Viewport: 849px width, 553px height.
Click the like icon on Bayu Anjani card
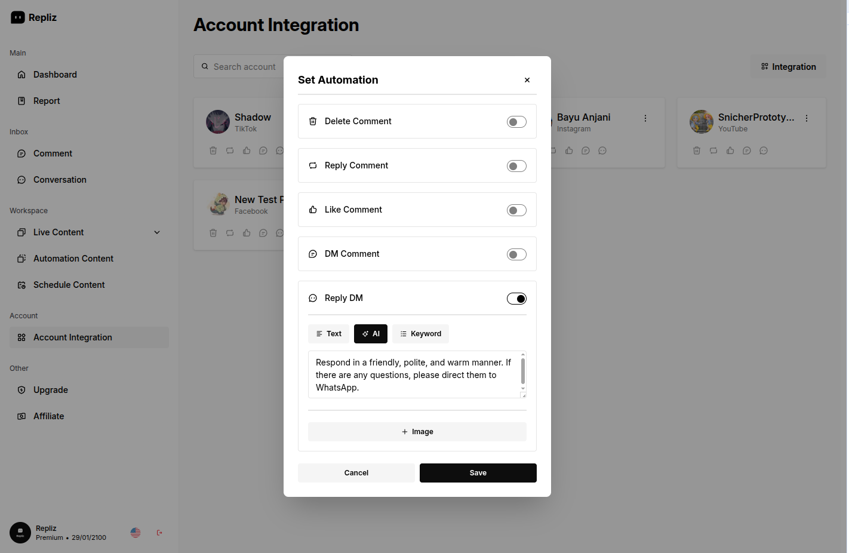569,150
